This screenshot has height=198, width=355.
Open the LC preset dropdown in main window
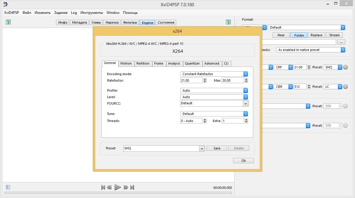pos(333,87)
